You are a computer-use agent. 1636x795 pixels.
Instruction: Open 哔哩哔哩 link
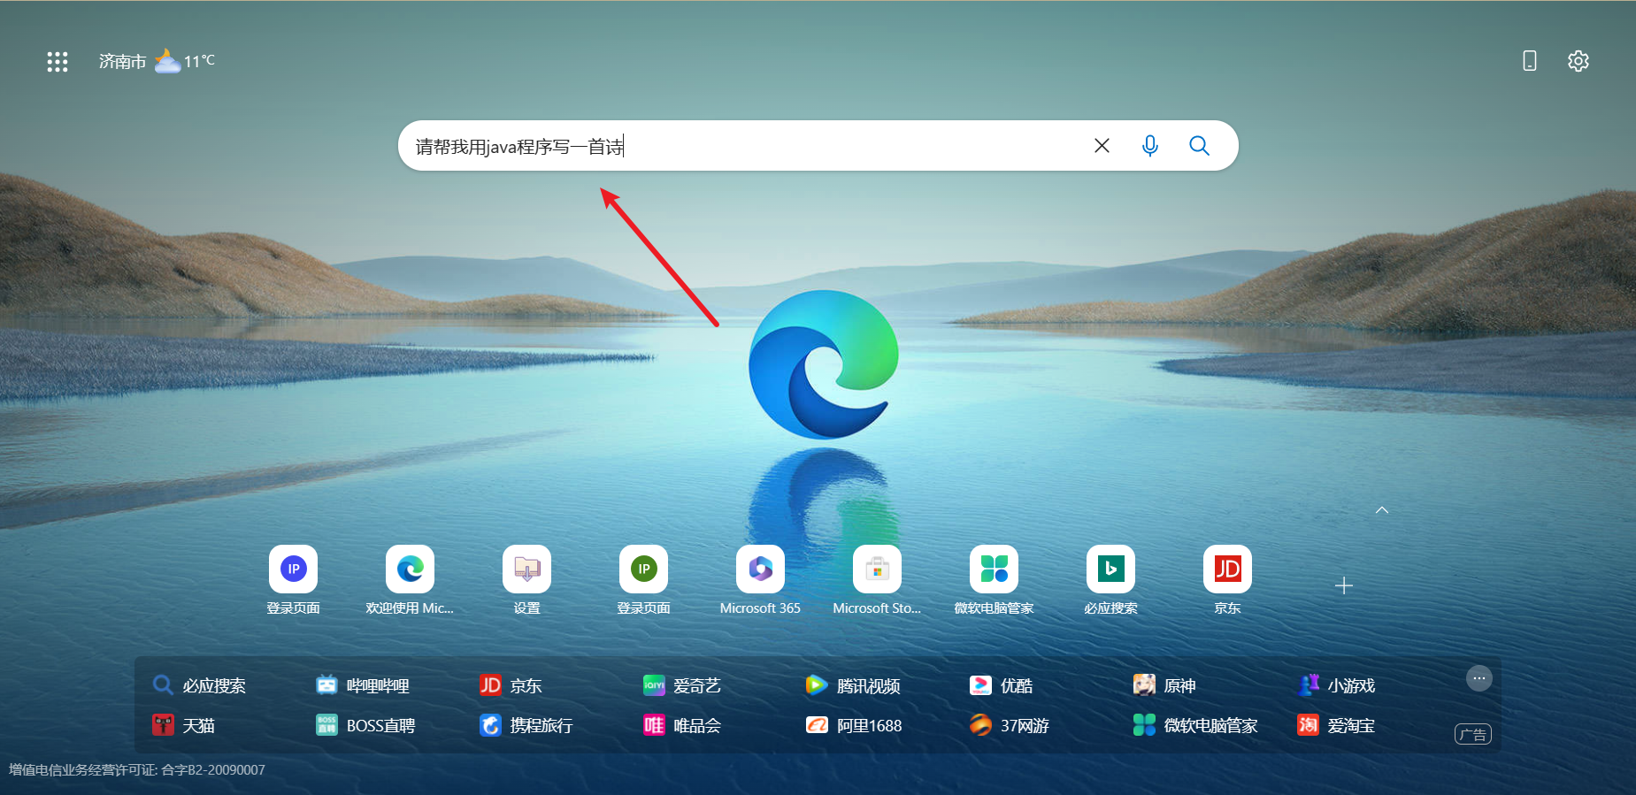(363, 685)
